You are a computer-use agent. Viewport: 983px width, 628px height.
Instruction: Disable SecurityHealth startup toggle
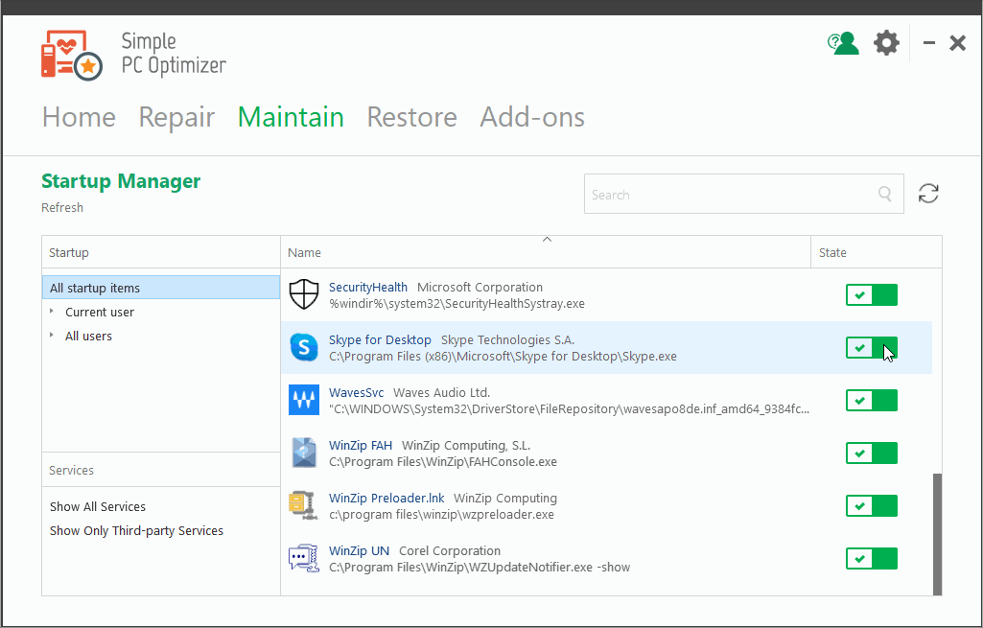(x=872, y=294)
